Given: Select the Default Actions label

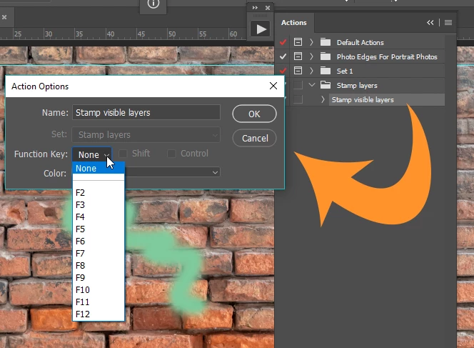Looking at the screenshot, I should click(360, 42).
